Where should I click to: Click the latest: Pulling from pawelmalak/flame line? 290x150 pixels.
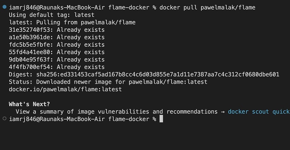coord(72,23)
